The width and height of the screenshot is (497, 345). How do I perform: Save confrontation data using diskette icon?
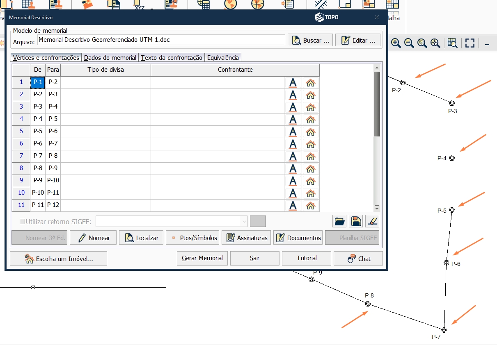pyautogui.click(x=355, y=221)
